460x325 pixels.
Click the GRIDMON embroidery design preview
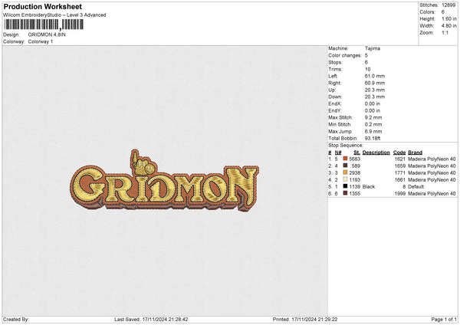coord(165,180)
